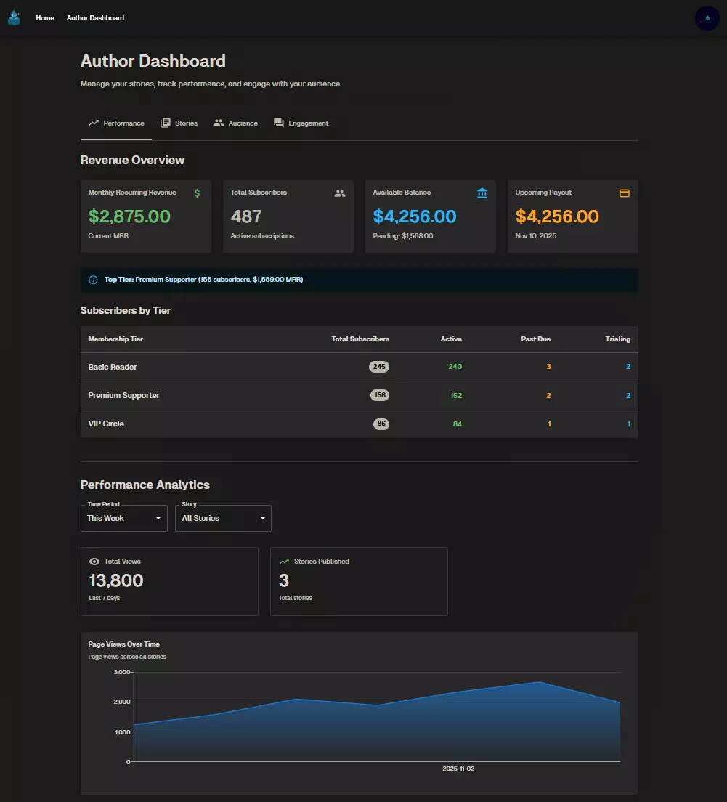The image size is (727, 802).
Task: Click the people icon on Total Subscribers card
Action: click(x=339, y=193)
